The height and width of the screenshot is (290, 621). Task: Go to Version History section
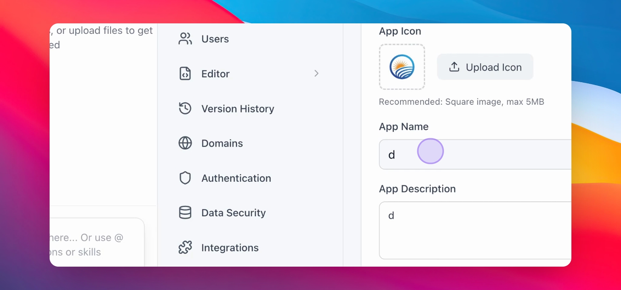238,109
